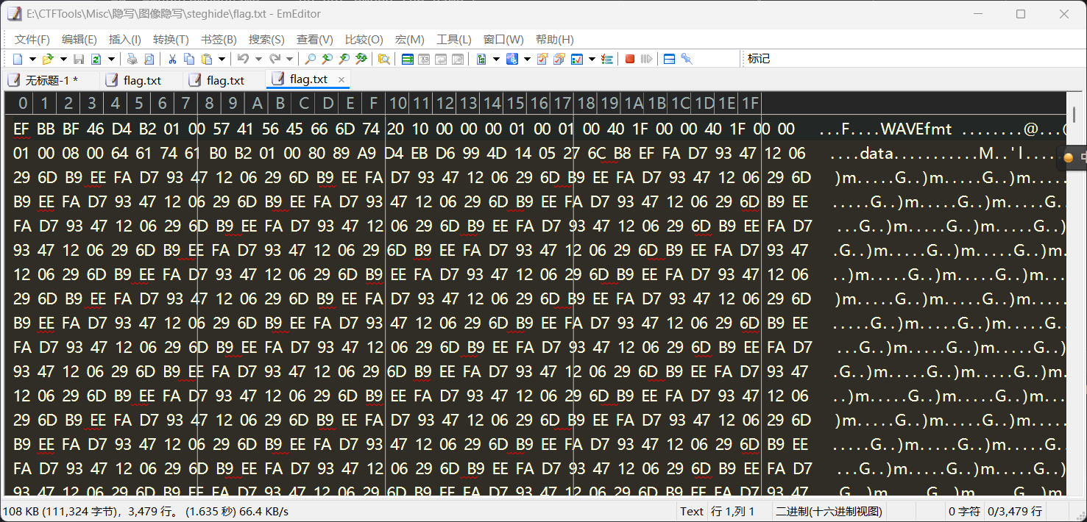Click the WAVEfmt text in ASCII pane
This screenshot has width=1087, height=522.
[x=916, y=130]
